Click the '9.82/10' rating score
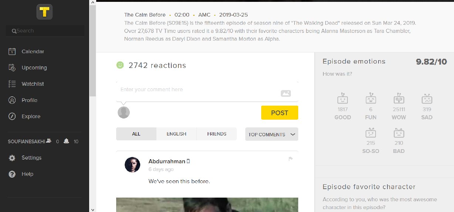 click(431, 62)
